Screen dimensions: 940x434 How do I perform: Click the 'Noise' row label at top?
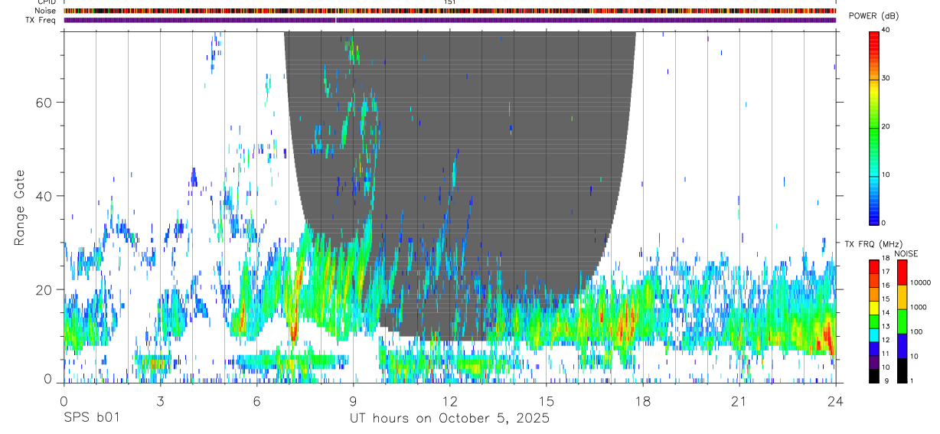pyautogui.click(x=46, y=11)
